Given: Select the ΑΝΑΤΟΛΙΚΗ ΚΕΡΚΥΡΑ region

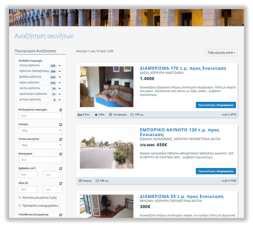Looking at the screenshot, I should click(33, 94).
